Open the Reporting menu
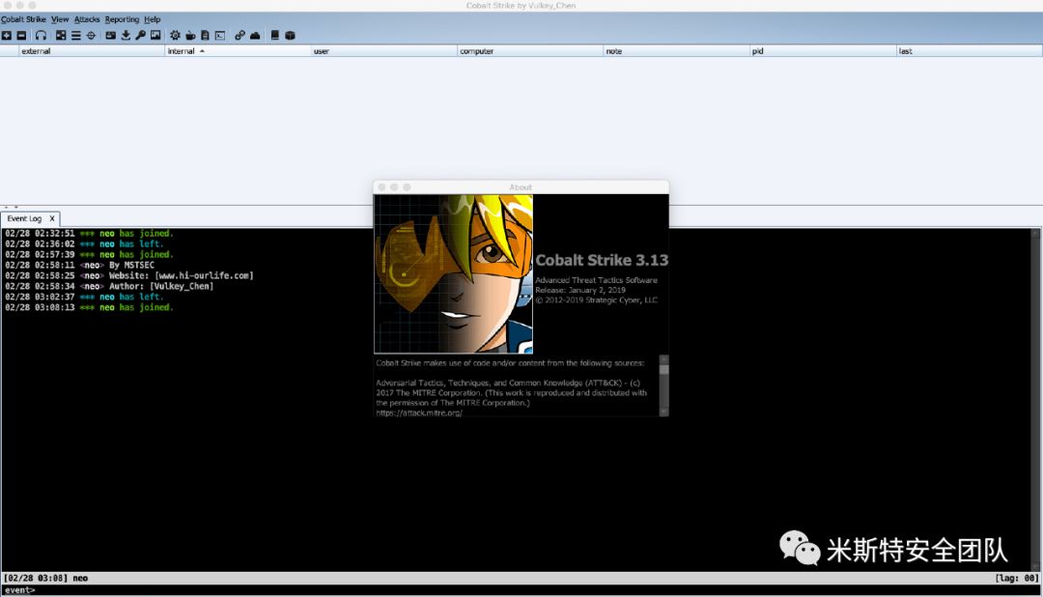Viewport: 1043px width, 597px height. click(122, 19)
